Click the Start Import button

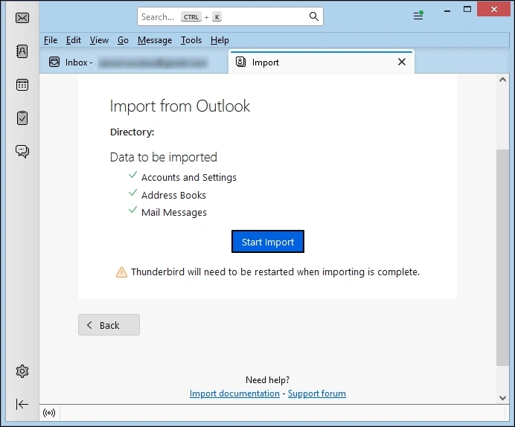tap(268, 242)
